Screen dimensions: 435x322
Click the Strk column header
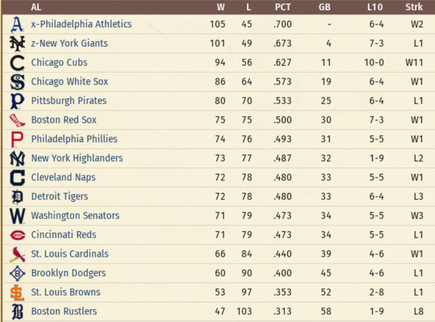[x=414, y=8]
